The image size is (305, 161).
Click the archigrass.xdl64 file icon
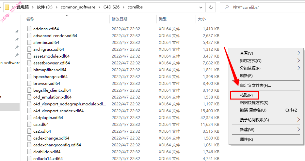point(29,49)
